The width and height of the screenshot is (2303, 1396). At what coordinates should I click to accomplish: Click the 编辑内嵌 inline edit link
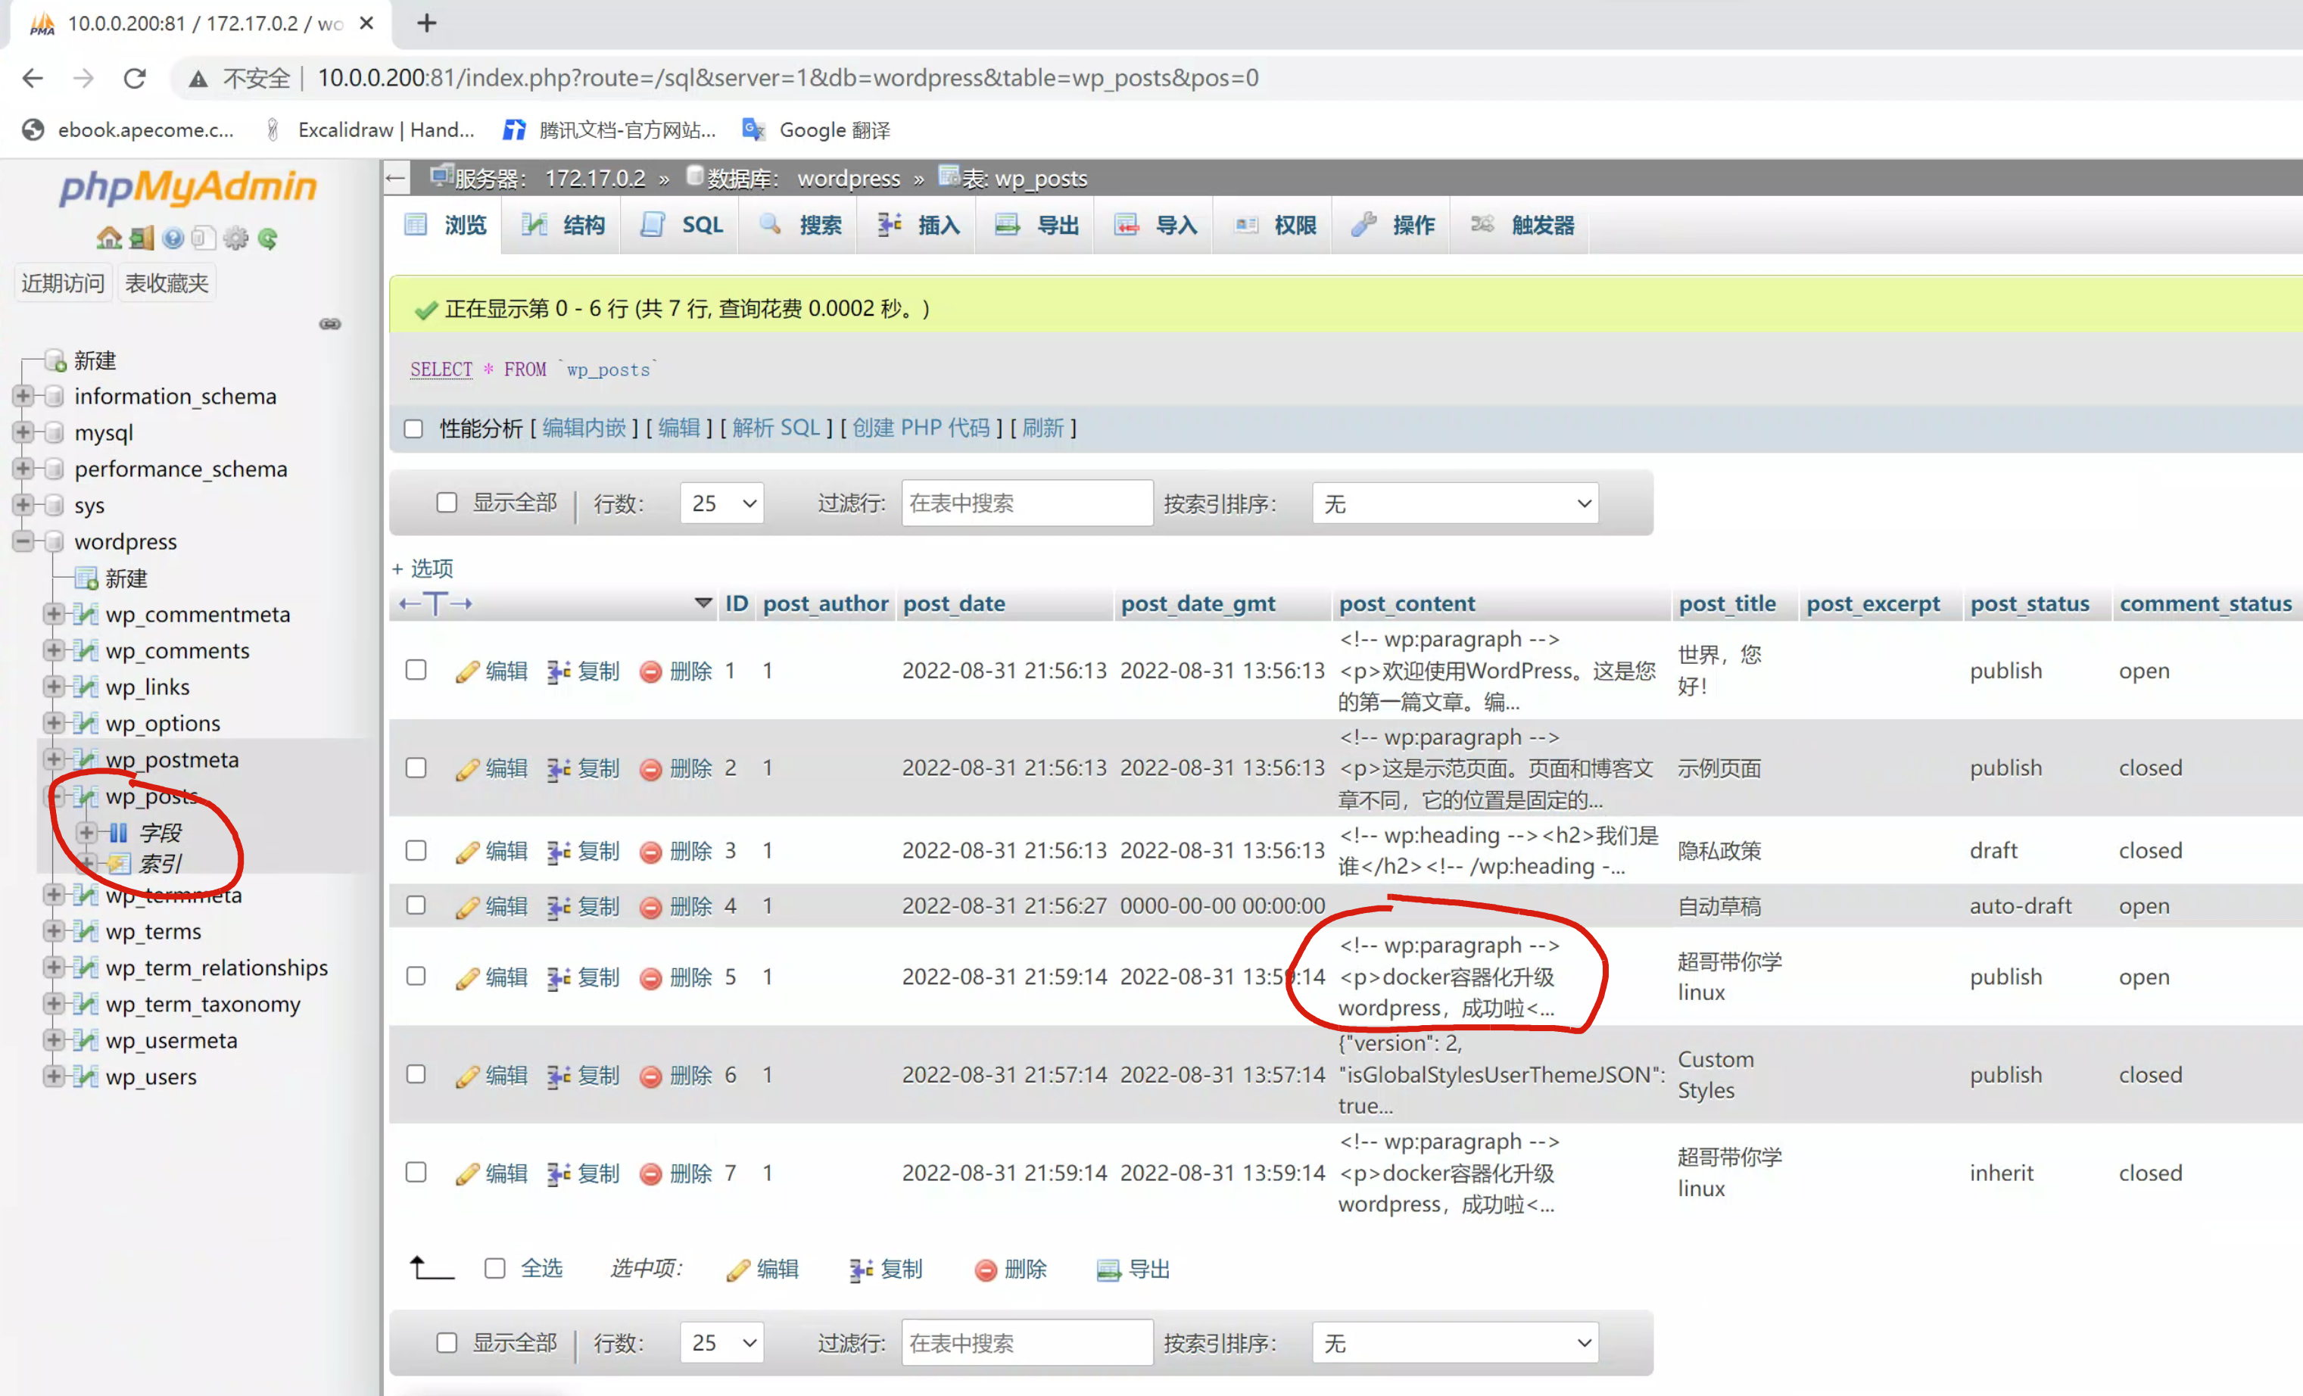click(584, 428)
